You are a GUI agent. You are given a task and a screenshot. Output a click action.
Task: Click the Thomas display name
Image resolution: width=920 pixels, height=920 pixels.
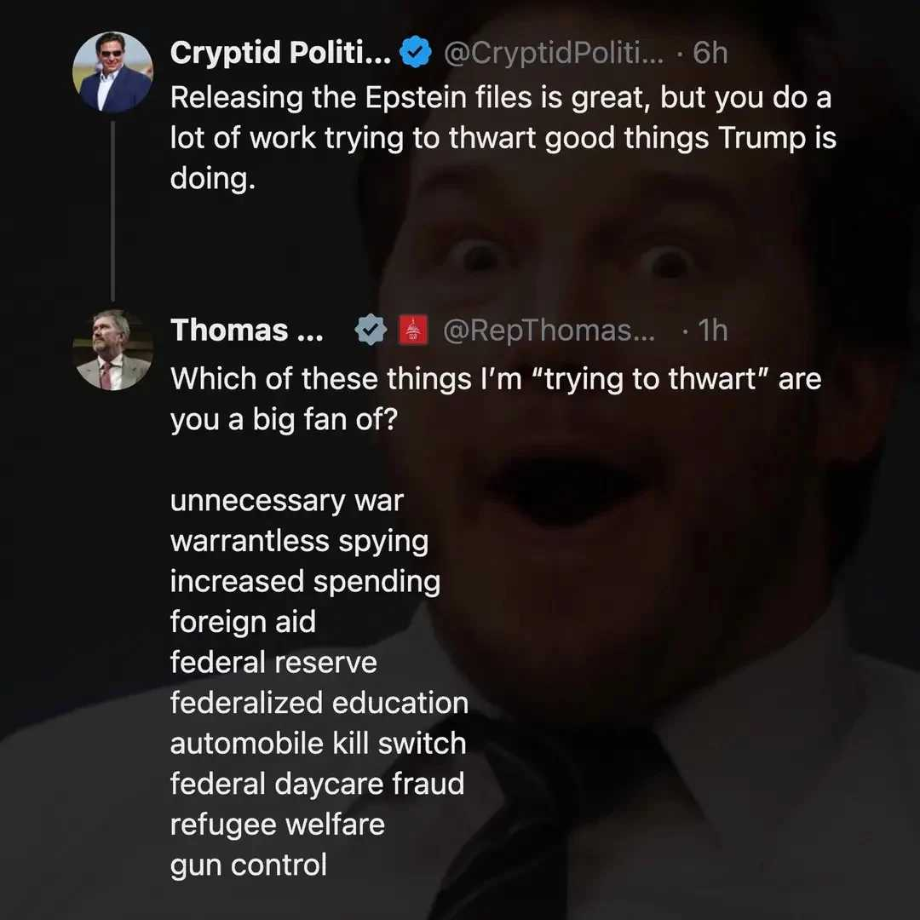(247, 331)
